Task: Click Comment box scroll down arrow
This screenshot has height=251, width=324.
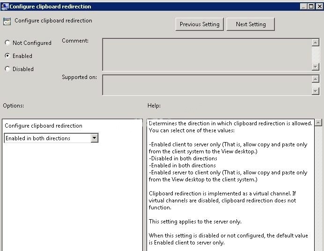Action: (315, 67)
